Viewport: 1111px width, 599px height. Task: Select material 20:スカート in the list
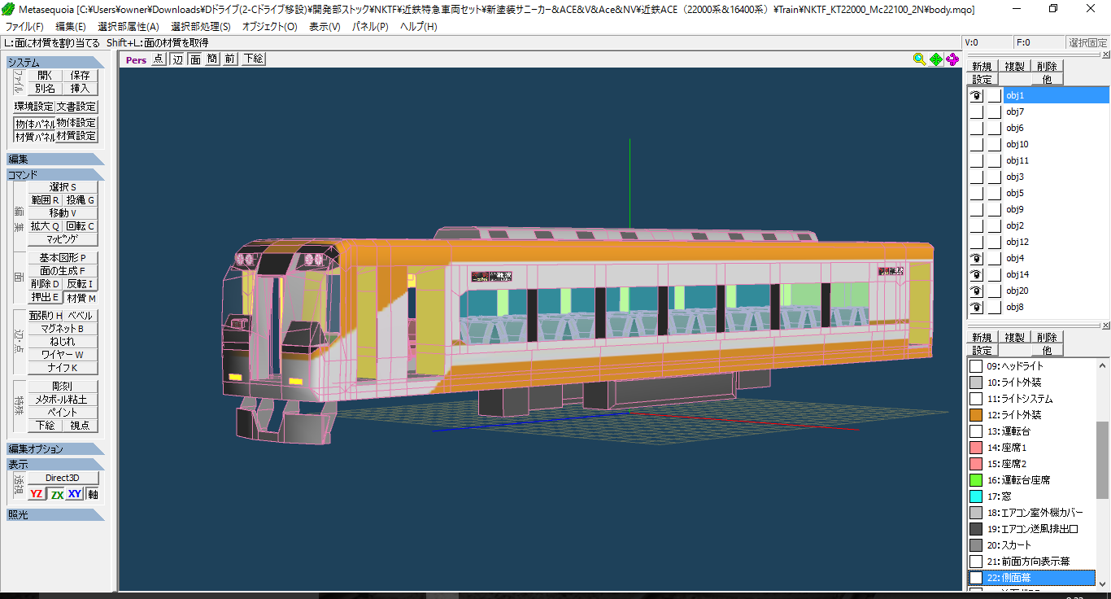pos(1032,545)
